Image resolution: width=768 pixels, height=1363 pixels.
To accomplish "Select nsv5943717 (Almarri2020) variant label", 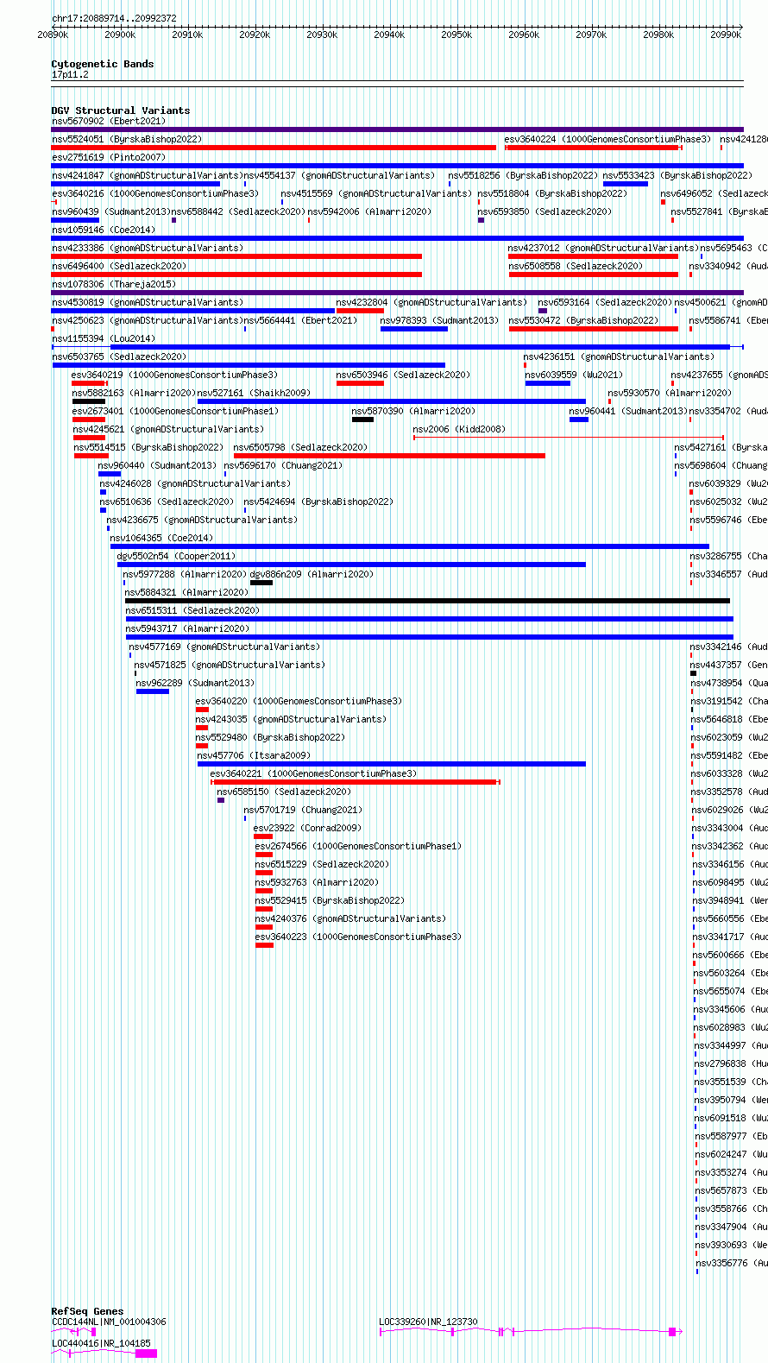I will 187,628.
